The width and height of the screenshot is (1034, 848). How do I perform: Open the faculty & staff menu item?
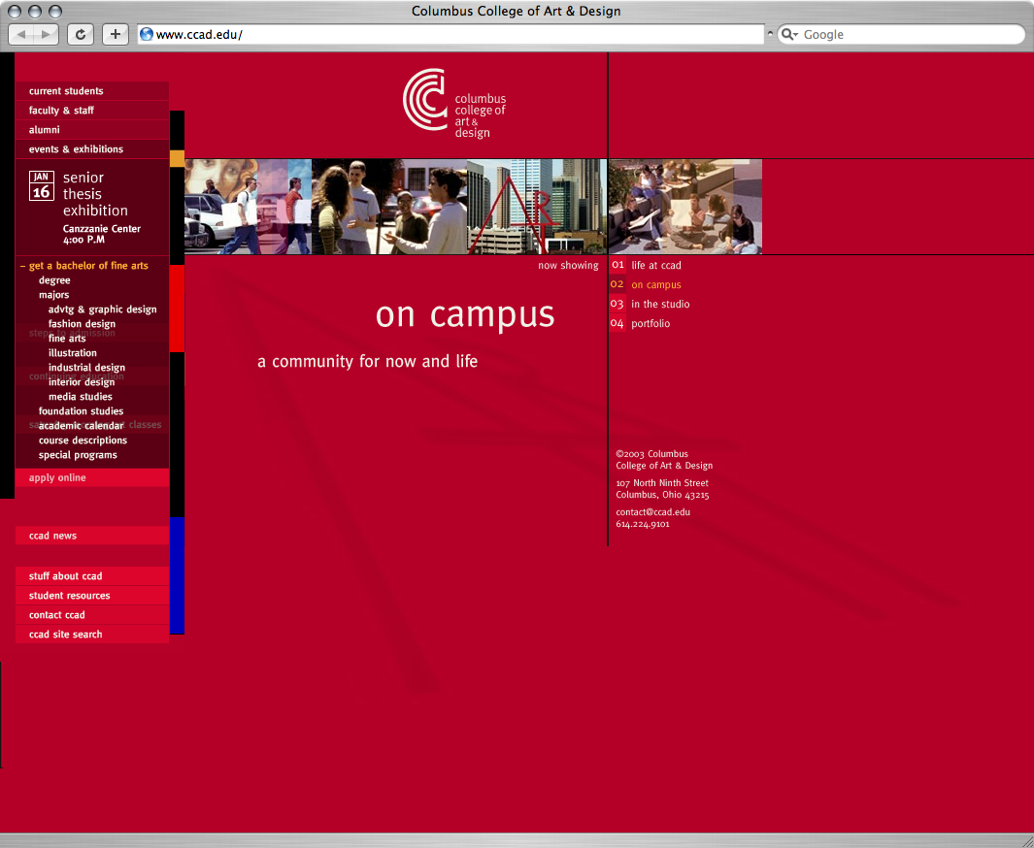pyautogui.click(x=91, y=110)
